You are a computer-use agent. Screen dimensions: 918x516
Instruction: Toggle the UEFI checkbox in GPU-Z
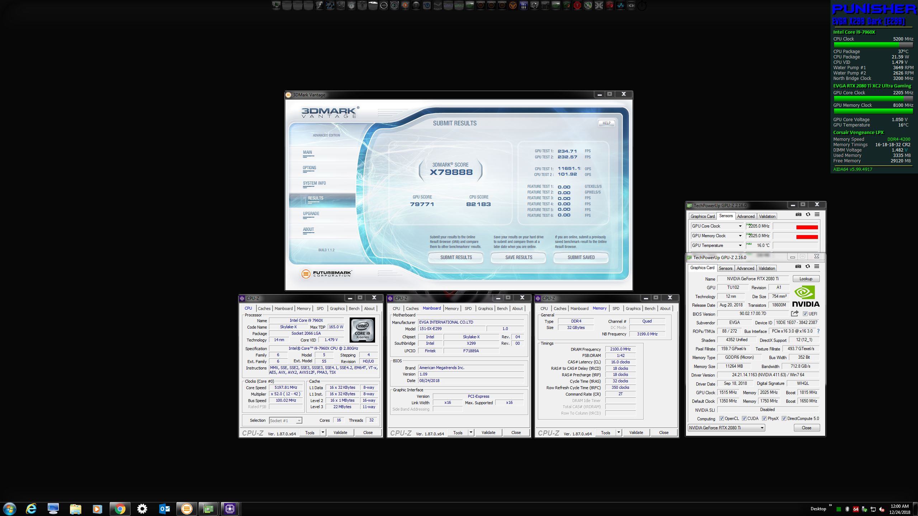tap(805, 314)
